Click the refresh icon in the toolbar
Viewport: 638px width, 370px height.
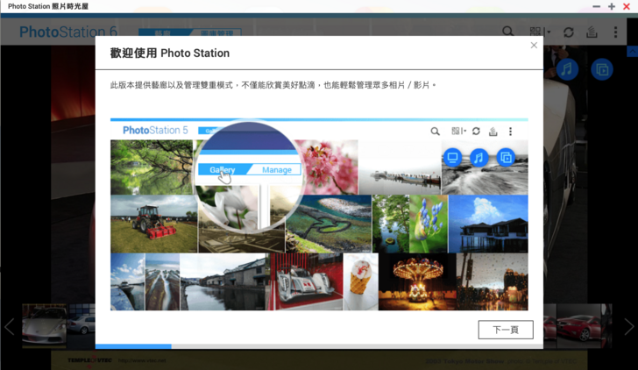coord(569,32)
